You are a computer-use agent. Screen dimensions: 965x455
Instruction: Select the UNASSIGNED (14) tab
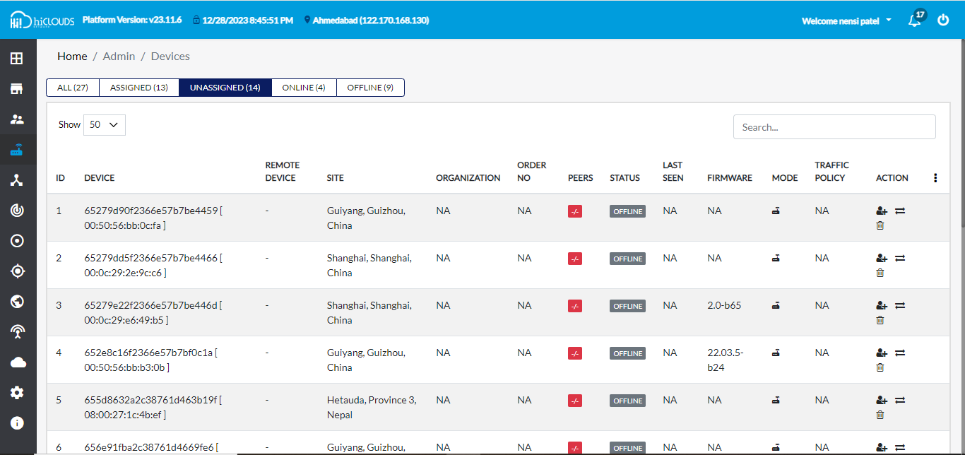coord(225,88)
